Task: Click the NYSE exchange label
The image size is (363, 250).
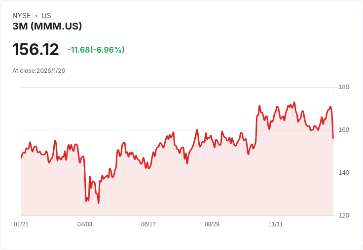Action: pos(21,16)
